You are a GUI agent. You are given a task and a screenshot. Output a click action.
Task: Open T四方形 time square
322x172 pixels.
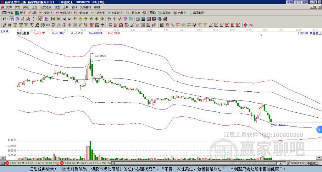click(98, 13)
